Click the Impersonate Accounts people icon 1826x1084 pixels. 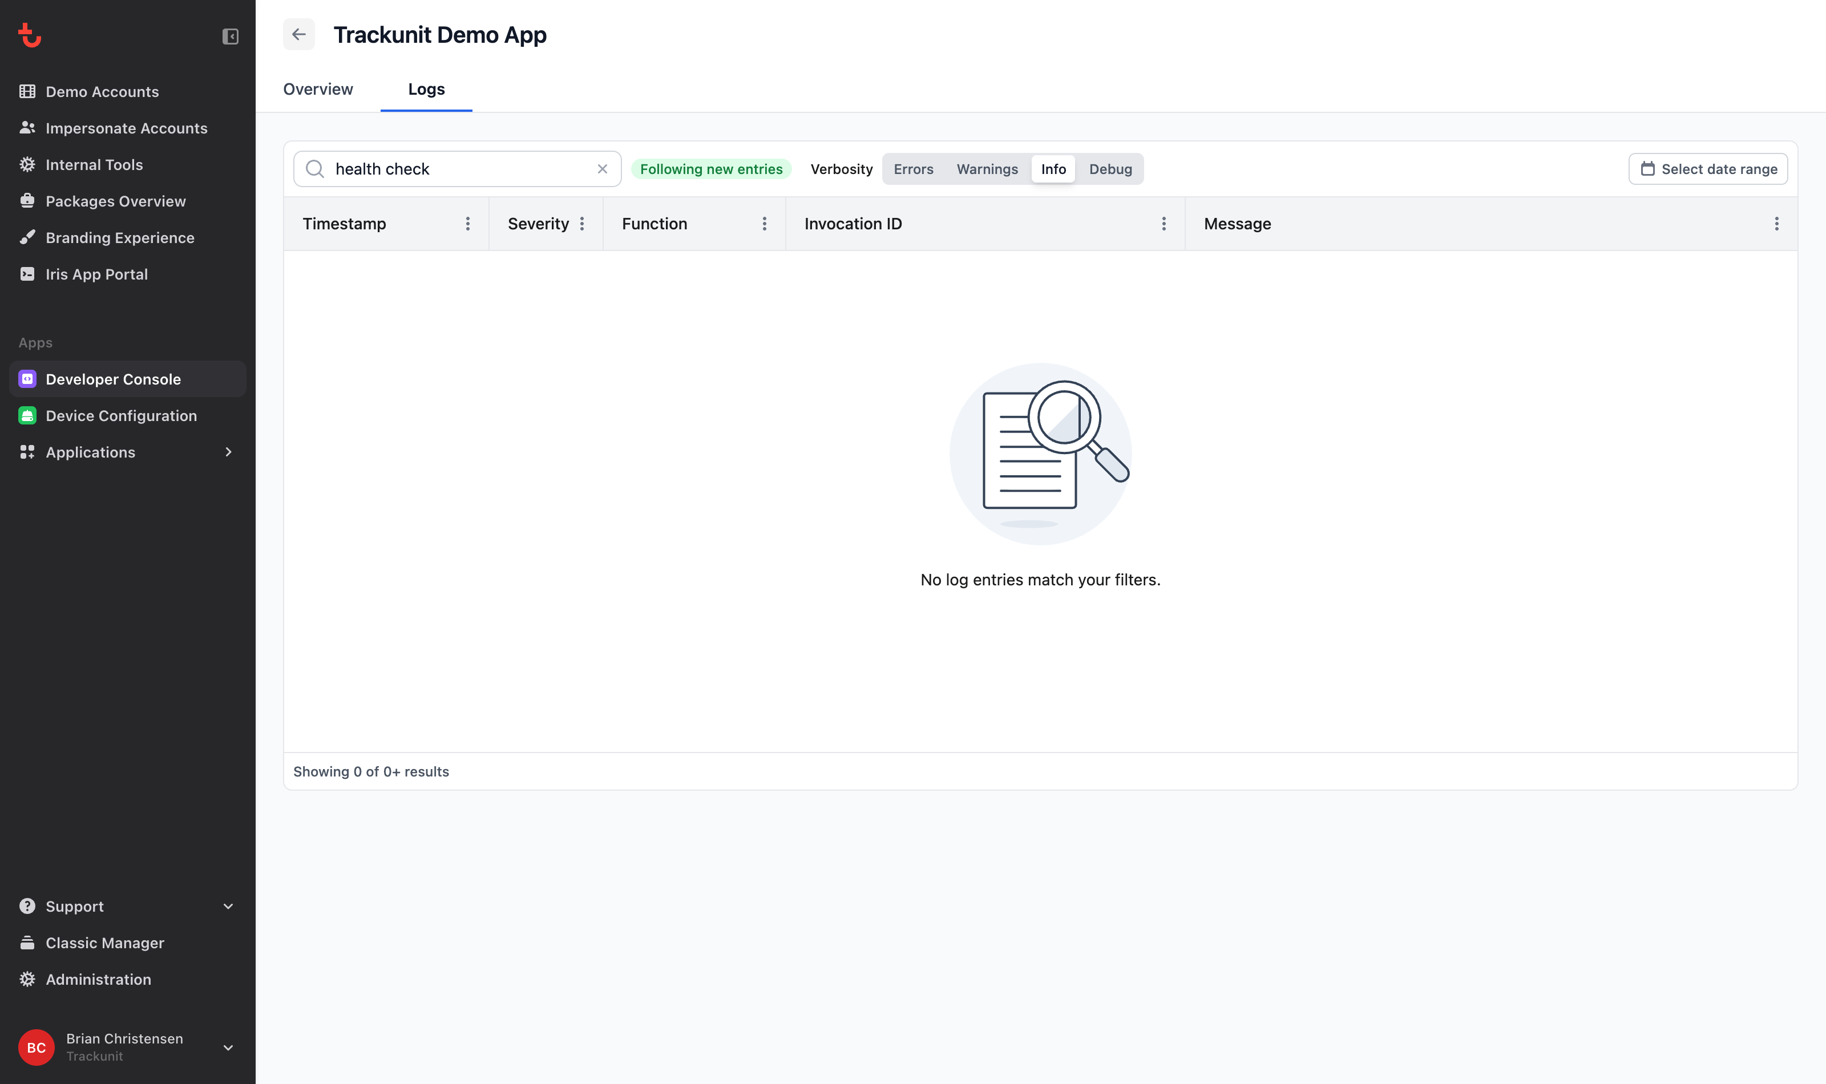(x=27, y=128)
